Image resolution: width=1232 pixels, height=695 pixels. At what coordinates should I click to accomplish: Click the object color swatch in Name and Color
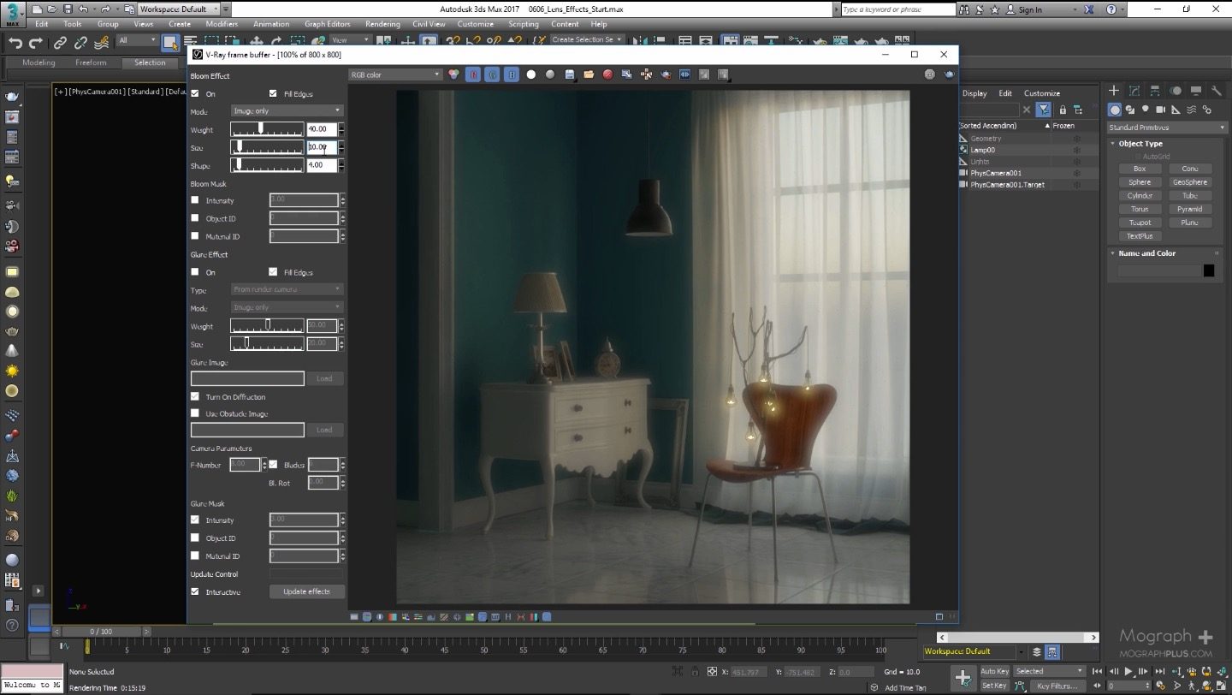point(1209,270)
